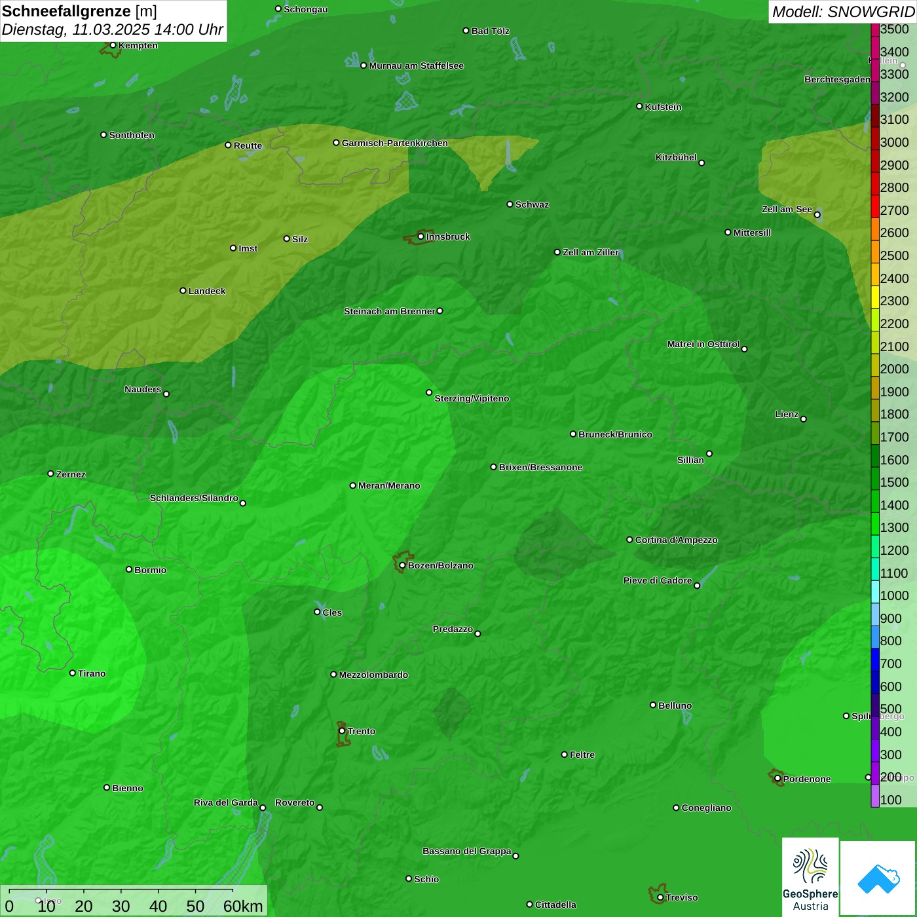Click the Zernez location dot
Viewport: 917px width, 917px height.
(x=50, y=474)
